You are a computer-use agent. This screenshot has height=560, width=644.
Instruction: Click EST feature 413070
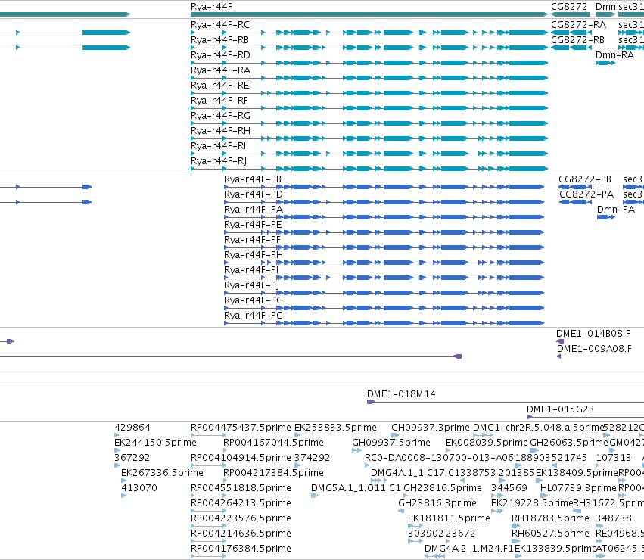pos(139,489)
